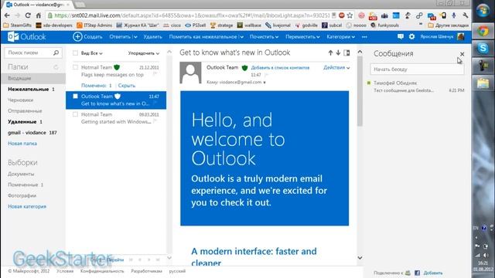Click the search magnifier icon

(x=56, y=53)
